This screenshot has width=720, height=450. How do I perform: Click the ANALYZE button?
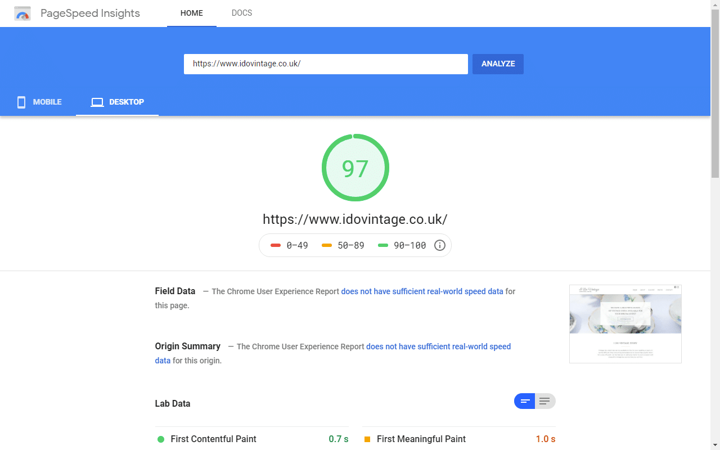(x=498, y=64)
